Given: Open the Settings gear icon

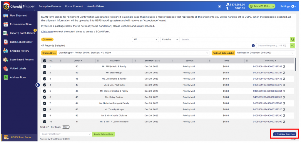Looking at the screenshot, I should [x=293, y=6].
